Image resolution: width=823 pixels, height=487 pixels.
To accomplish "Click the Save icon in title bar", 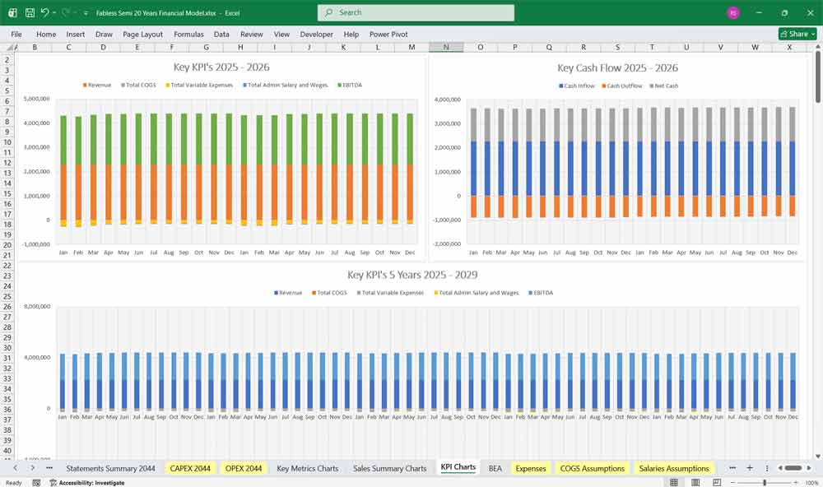I will click(30, 13).
